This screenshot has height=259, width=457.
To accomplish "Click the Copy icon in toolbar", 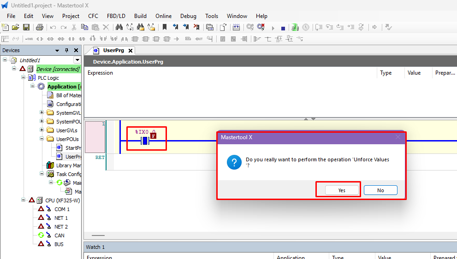I will pos(84,28).
